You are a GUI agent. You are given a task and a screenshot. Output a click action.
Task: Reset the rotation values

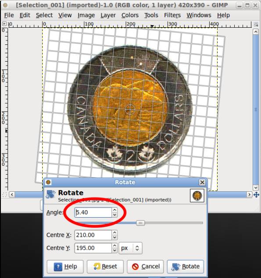click(105, 267)
